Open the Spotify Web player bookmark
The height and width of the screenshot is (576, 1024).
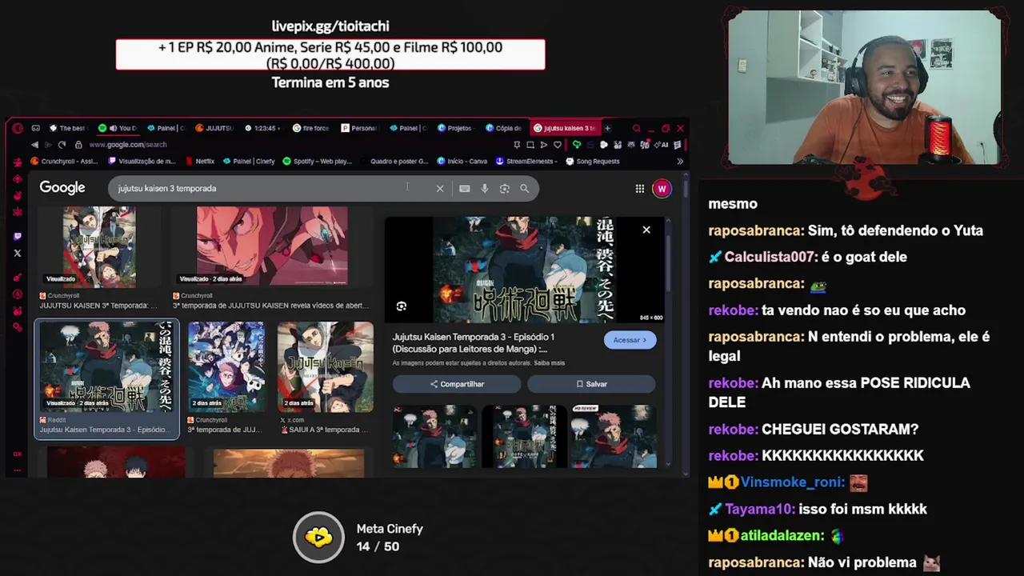click(x=318, y=161)
